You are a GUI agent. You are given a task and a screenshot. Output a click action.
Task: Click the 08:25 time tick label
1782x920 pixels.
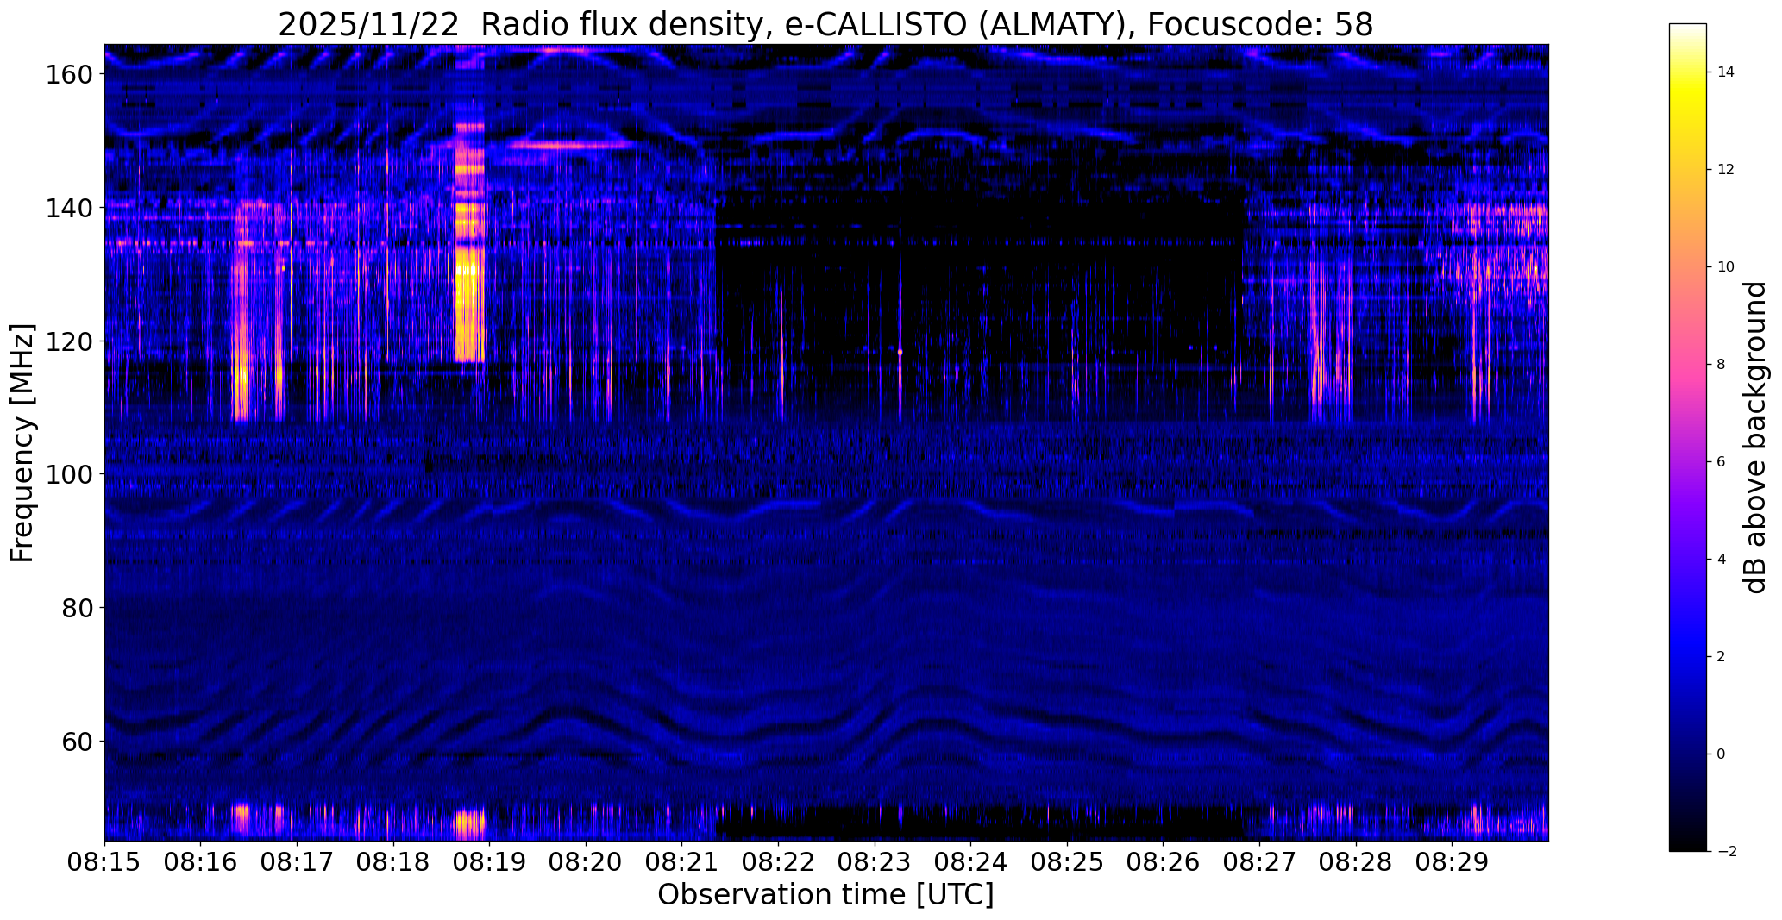pyautogui.click(x=1067, y=863)
